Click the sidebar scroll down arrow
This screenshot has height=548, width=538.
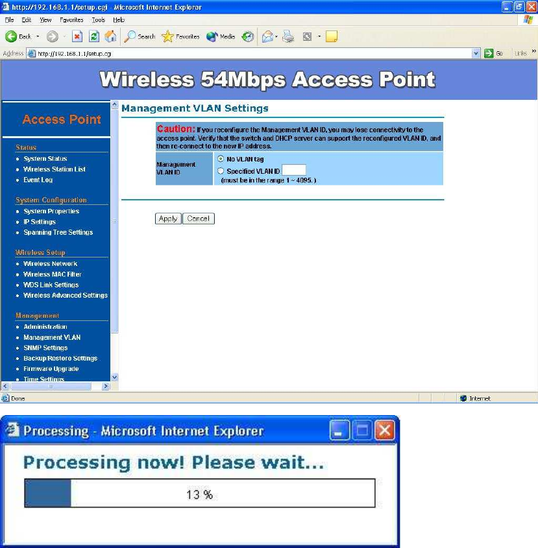tap(115, 377)
